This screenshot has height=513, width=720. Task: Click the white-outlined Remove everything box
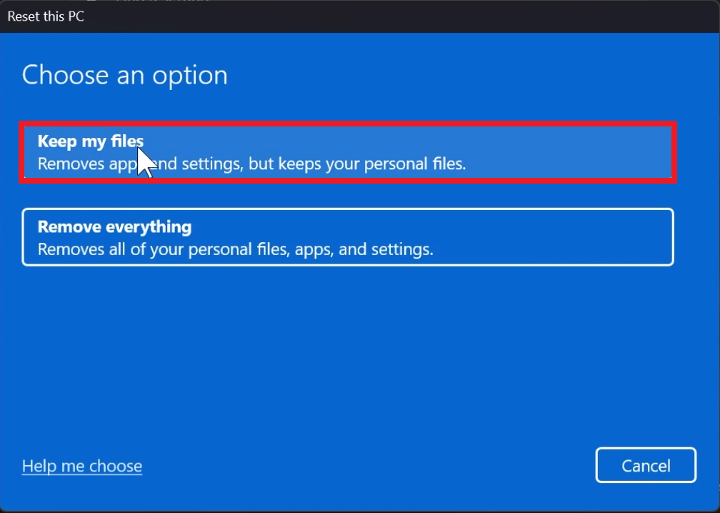tap(348, 237)
